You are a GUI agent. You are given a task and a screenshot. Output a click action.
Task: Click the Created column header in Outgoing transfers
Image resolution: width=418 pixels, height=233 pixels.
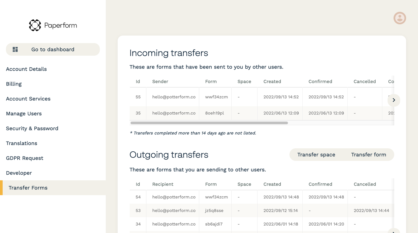tap(272, 184)
